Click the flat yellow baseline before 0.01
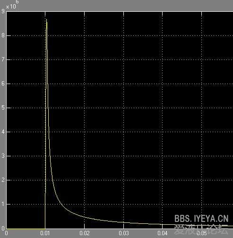Image resolution: width=233 pixels, height=238 pixels. click(26, 229)
